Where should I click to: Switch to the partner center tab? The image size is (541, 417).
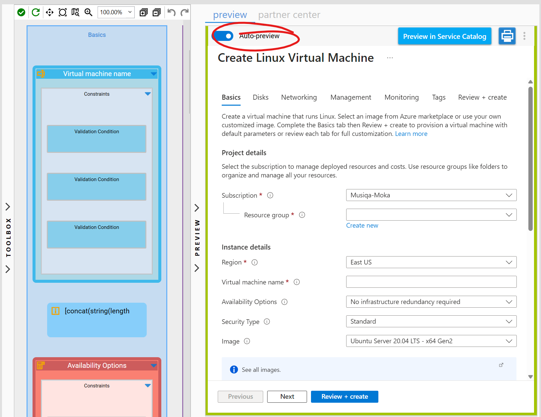[289, 15]
